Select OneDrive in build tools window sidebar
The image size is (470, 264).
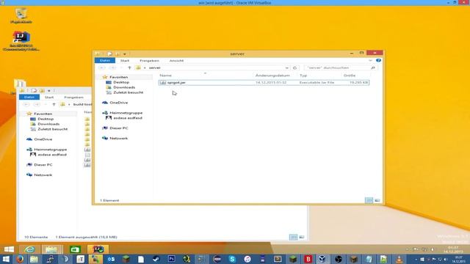pos(43,139)
